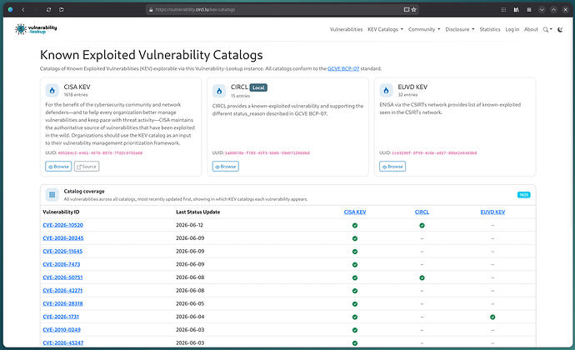Open CVE-2026-28318 details

point(62,304)
